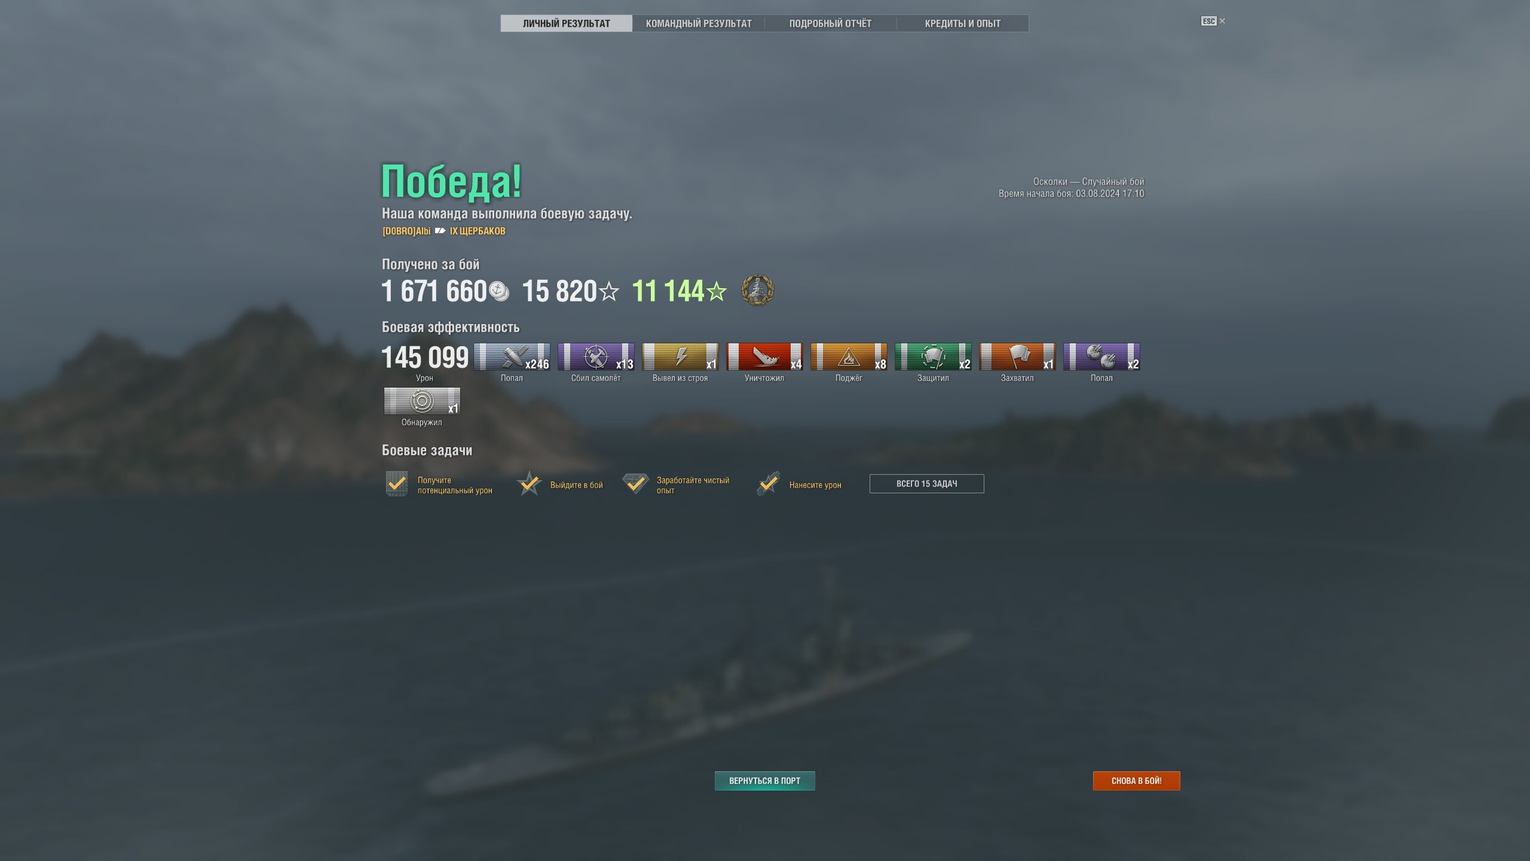Click the Выйдите в бой mission checkmark
The height and width of the screenshot is (861, 1530).
tap(530, 484)
